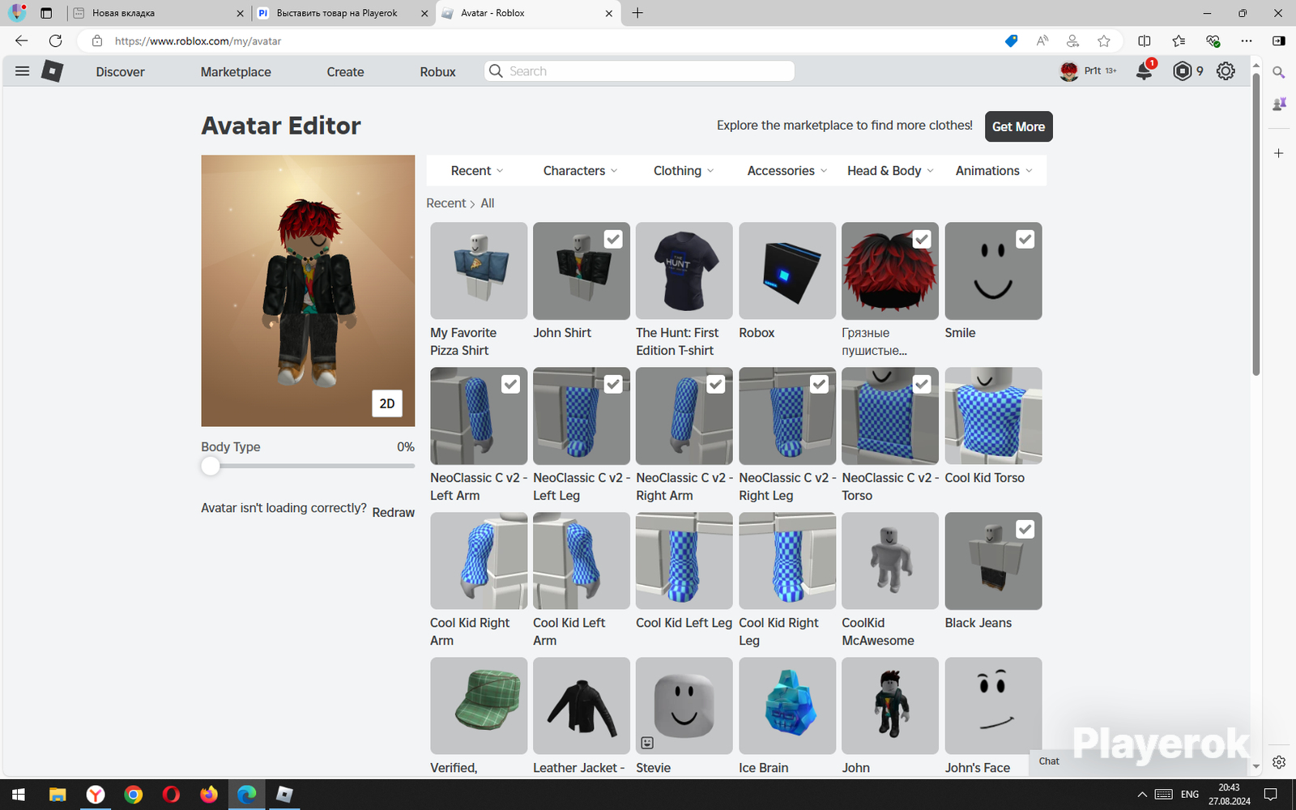Expand the Clothing dropdown
Image resolution: width=1296 pixels, height=810 pixels.
pos(684,171)
